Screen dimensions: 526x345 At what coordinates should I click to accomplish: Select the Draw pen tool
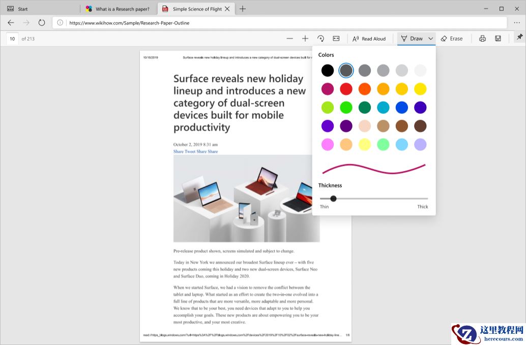point(412,39)
